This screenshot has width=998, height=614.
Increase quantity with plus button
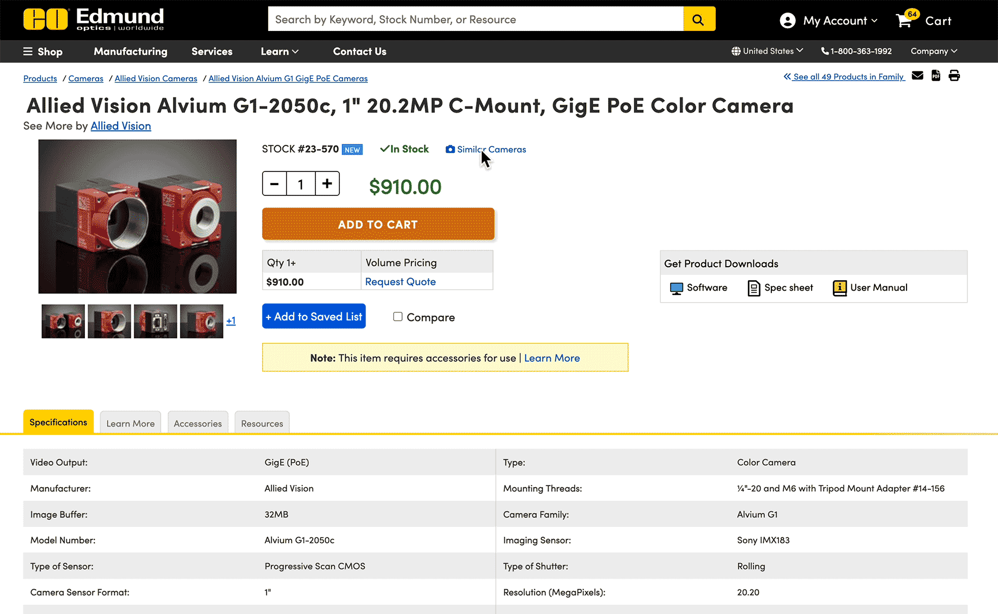[327, 184]
